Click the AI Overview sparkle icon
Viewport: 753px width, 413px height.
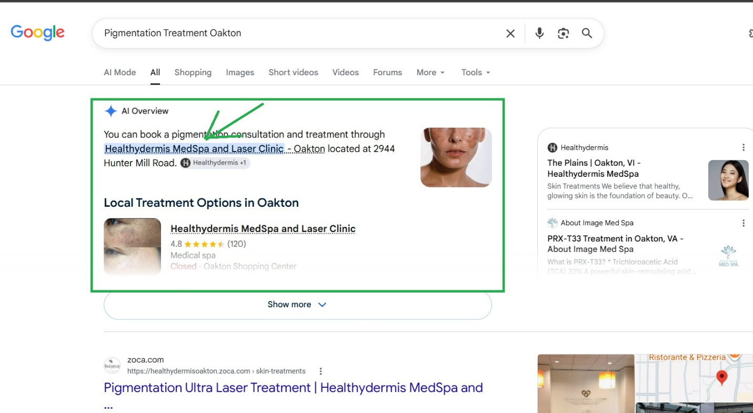111,111
